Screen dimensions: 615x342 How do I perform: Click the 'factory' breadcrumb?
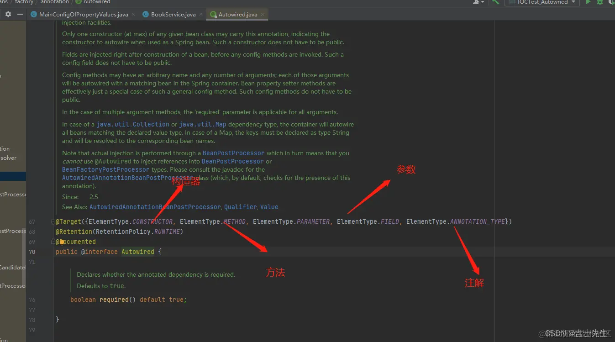click(x=24, y=2)
